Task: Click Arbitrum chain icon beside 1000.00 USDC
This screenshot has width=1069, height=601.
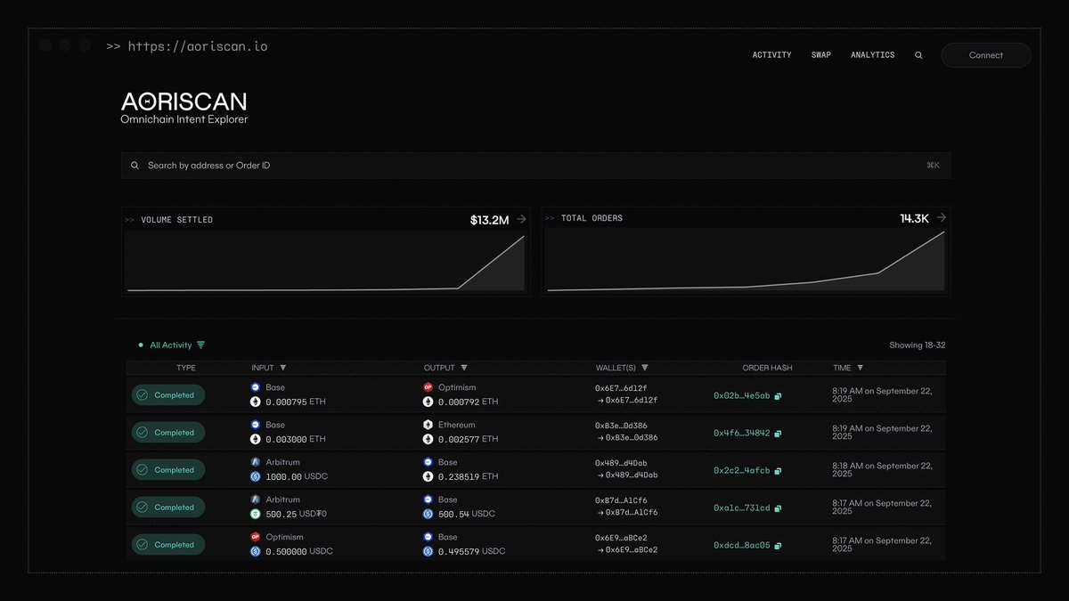Action: (x=256, y=462)
